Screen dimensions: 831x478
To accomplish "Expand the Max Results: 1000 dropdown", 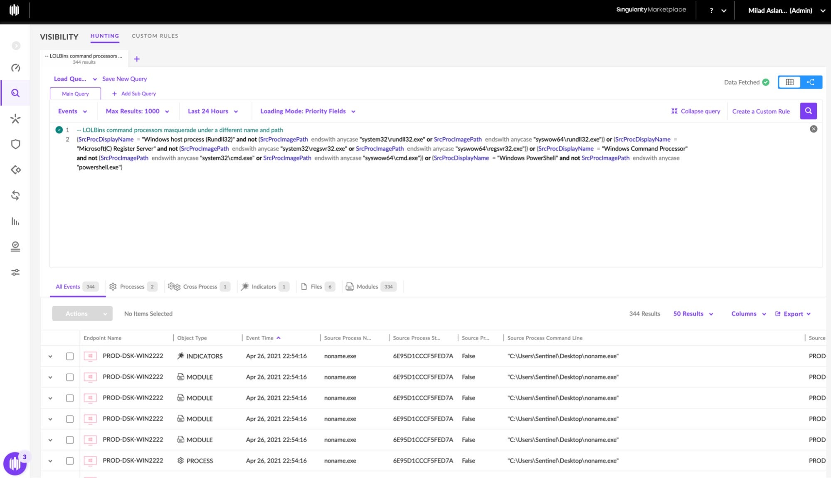I will pos(137,111).
